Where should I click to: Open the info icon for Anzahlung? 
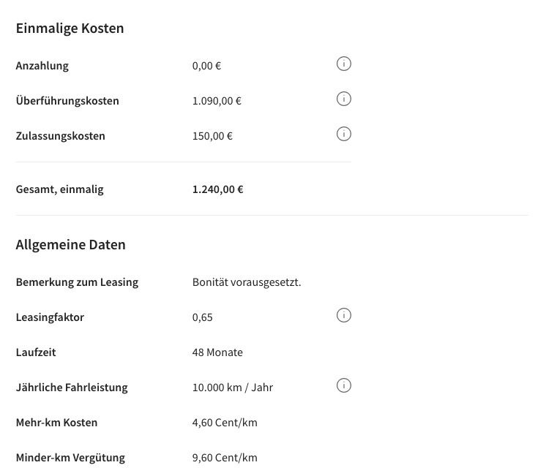(344, 64)
